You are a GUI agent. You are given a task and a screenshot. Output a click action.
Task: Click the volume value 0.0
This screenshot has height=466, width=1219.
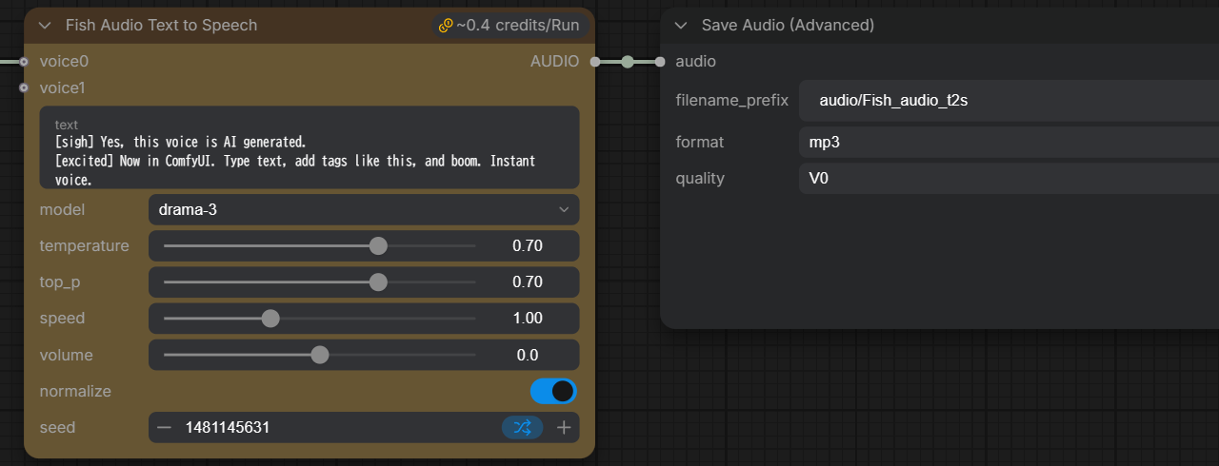click(528, 355)
